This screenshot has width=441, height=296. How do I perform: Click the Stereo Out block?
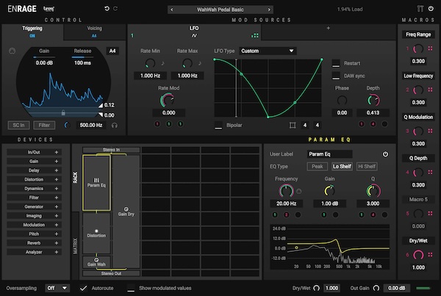coord(111,273)
